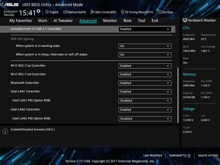
Task: Switch to Ai Tweaker tab
Action: [x=63, y=21]
